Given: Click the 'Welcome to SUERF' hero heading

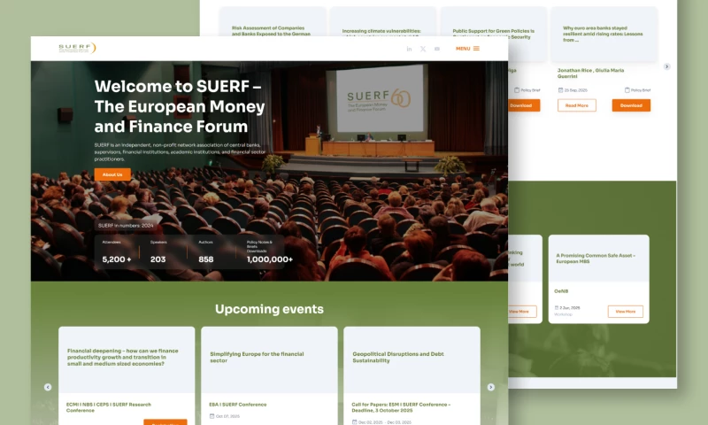Looking at the screenshot, I should click(x=180, y=106).
